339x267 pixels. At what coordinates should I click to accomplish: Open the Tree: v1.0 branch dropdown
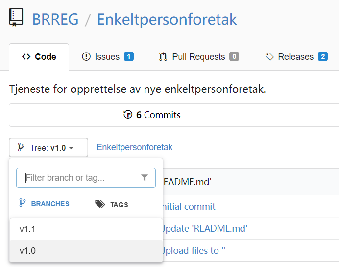[48, 147]
